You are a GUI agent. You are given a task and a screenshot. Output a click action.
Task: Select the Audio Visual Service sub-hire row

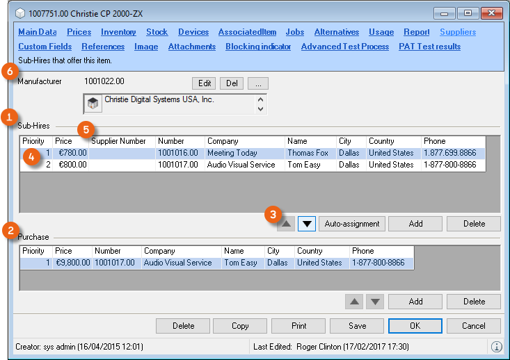[241, 165]
